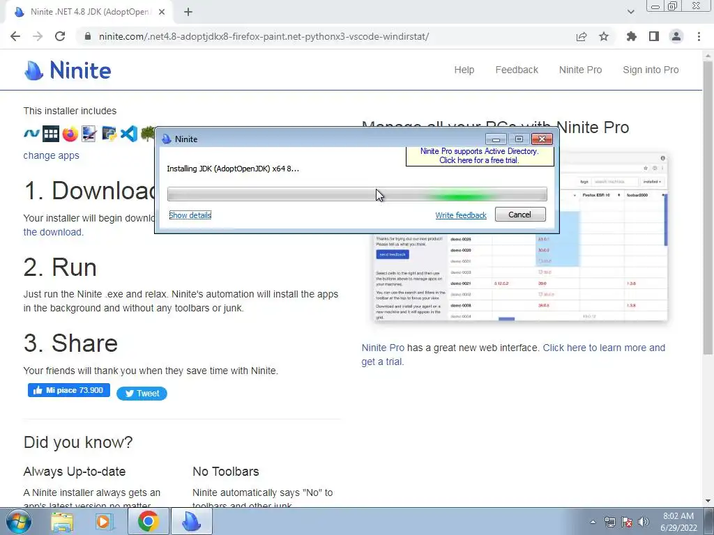Click the Python icon in installer list
Screen dimensions: 714x535
point(109,134)
